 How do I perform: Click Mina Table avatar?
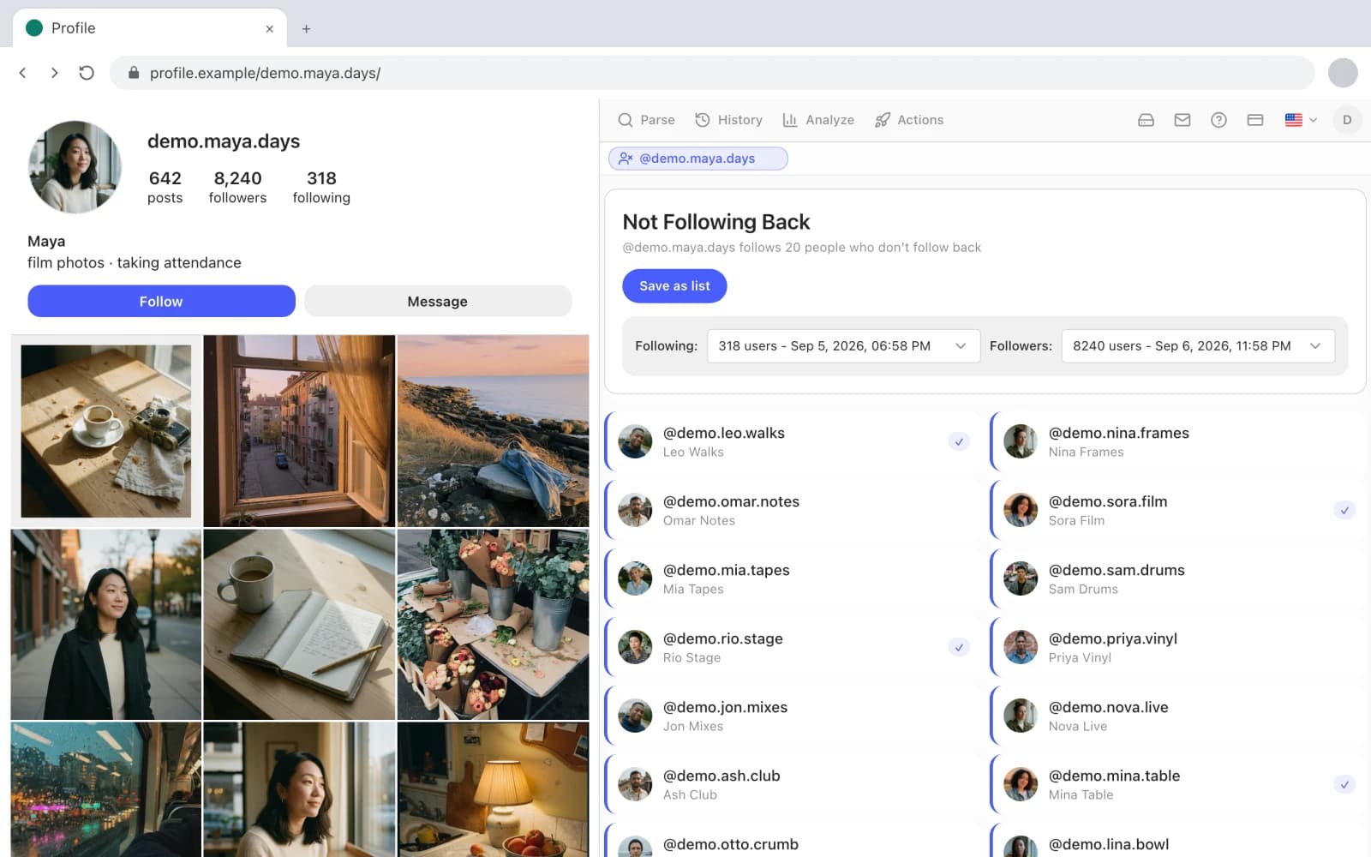pos(1021,785)
